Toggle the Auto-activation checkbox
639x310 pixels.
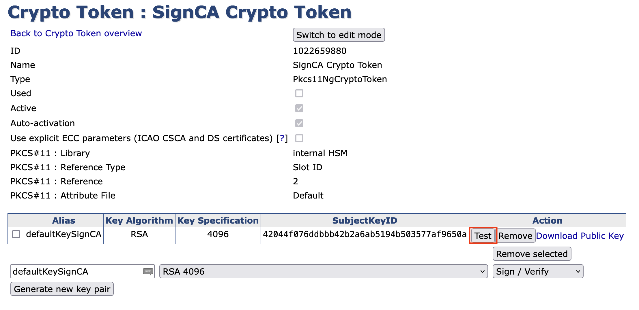coord(299,123)
